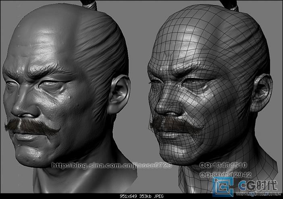Click the second QQ number below QQ:13434510
The image size is (283, 199).
(x=226, y=175)
